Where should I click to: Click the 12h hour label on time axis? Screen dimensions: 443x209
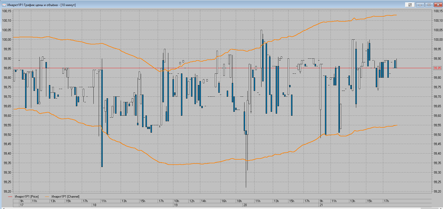coord(192,201)
